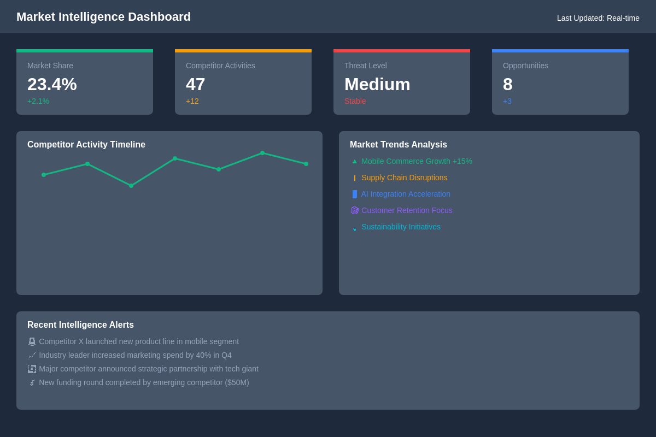Click the blue icon beside AI Integration Acceleration

pos(354,194)
